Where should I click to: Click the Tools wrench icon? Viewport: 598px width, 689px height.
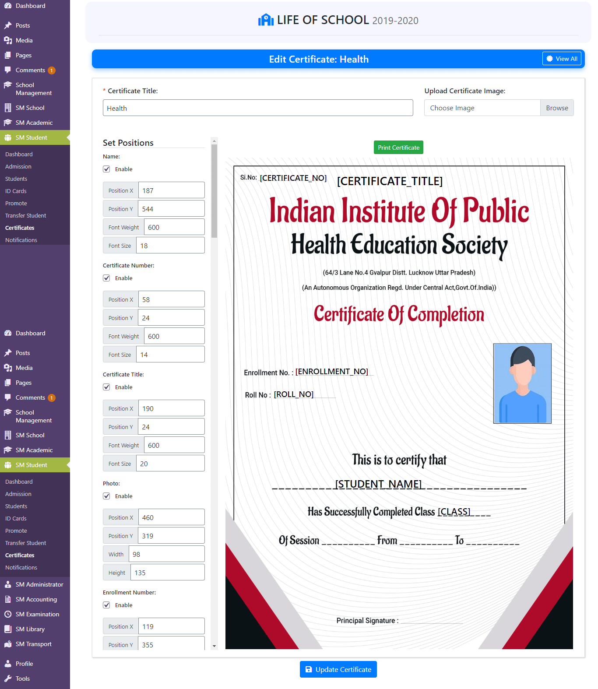pyautogui.click(x=8, y=678)
